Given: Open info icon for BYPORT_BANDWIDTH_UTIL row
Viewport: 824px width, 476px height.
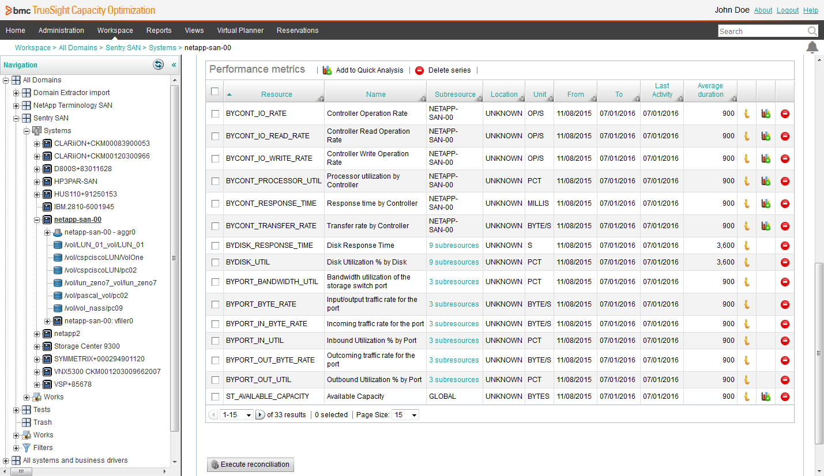Looking at the screenshot, I should click(746, 282).
